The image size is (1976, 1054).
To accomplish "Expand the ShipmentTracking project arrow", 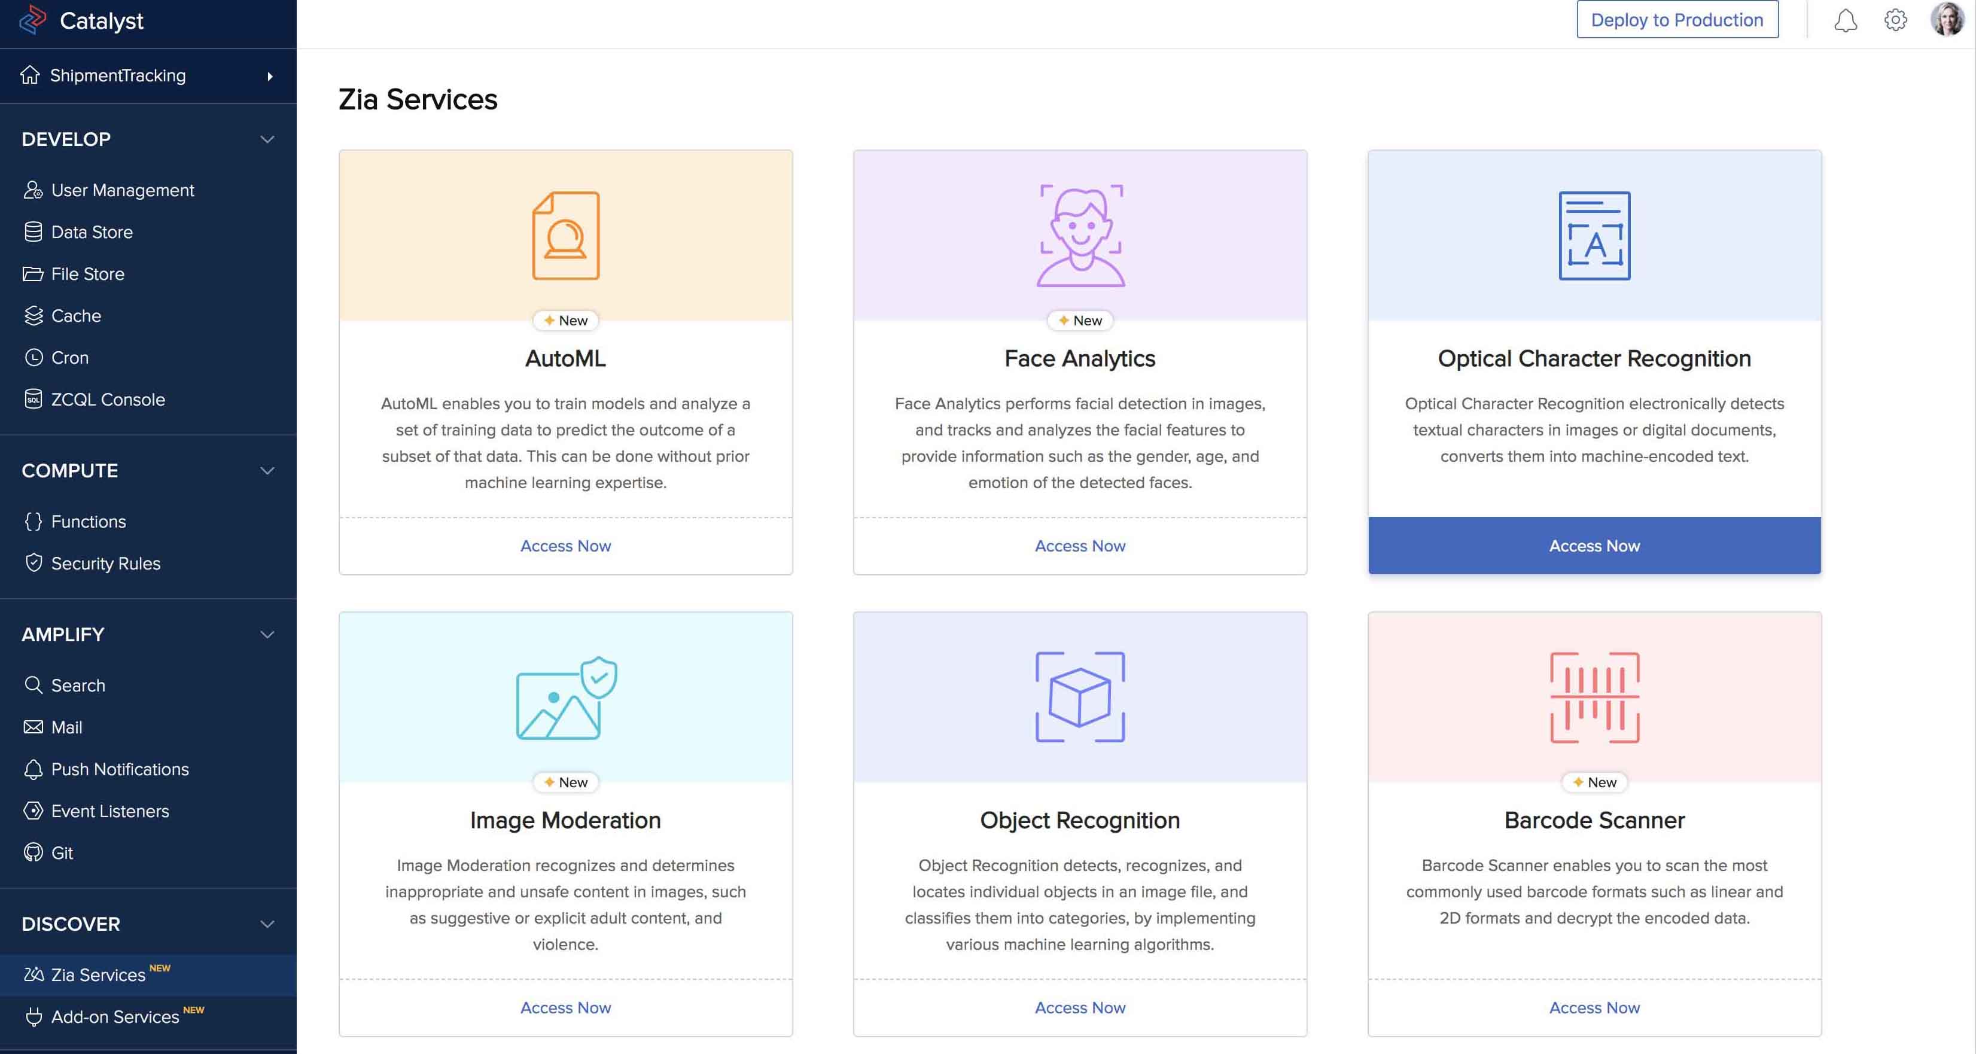I will 270,76.
